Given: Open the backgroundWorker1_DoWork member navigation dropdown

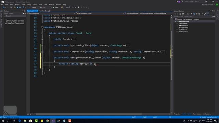Looking at the screenshot, I should point(147,13).
